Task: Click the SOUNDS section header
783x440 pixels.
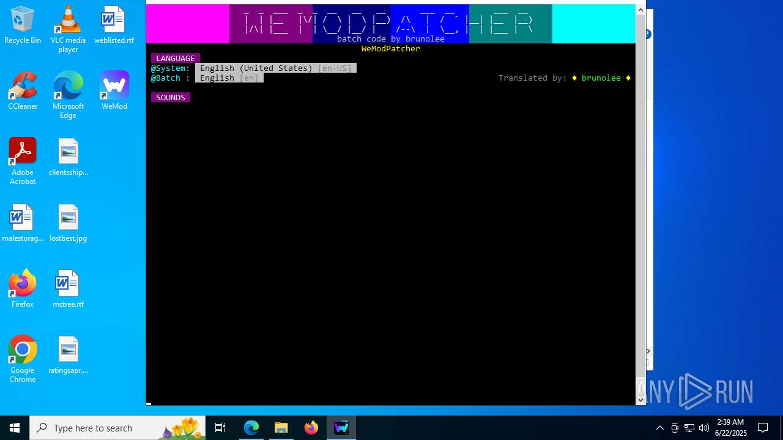Action: click(171, 98)
